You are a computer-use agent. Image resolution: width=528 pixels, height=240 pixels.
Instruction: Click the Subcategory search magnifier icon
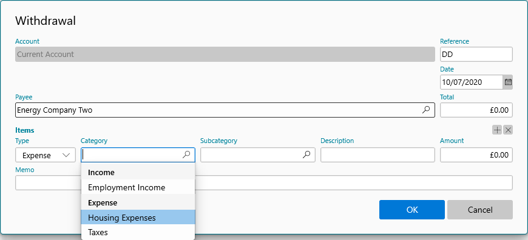tap(306, 155)
